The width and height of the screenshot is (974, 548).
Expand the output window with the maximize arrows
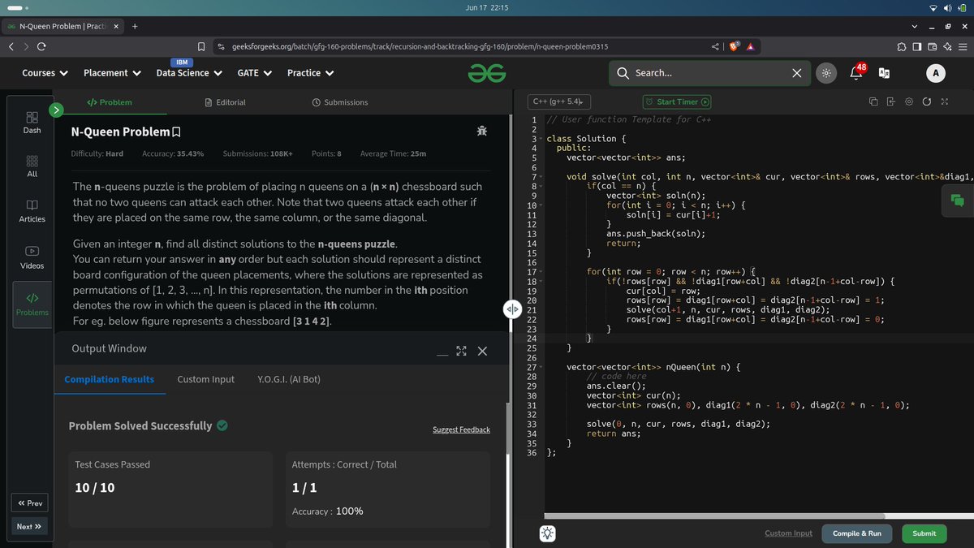pos(462,351)
